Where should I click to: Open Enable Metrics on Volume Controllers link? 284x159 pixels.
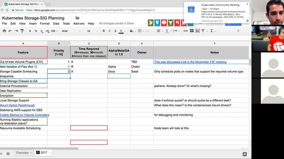(x=24, y=115)
